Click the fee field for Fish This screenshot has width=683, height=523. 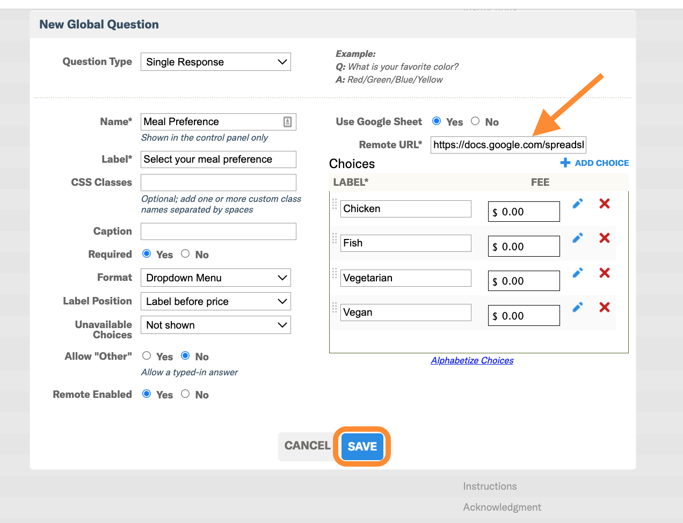click(524, 246)
